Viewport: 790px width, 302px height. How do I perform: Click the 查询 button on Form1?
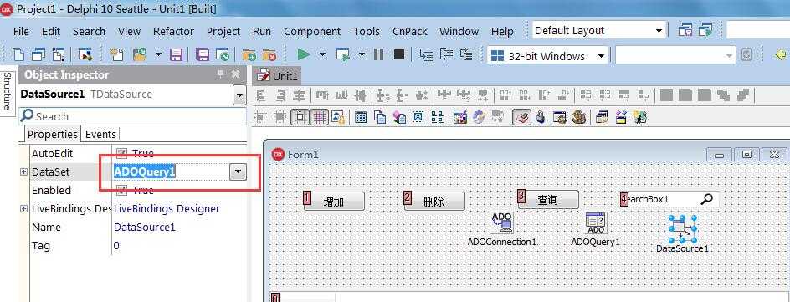547,200
